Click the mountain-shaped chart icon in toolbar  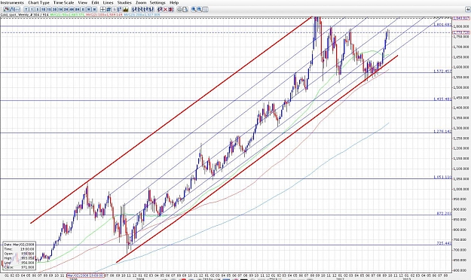point(126,10)
